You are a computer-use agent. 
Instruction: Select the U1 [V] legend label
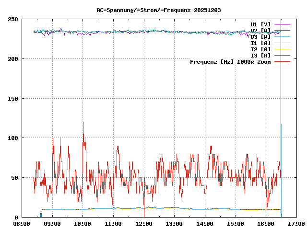[260, 24]
